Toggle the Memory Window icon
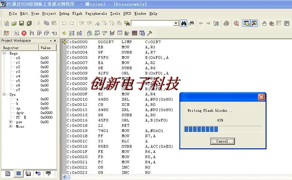This screenshot has width=292, height=180. pos(120,33)
